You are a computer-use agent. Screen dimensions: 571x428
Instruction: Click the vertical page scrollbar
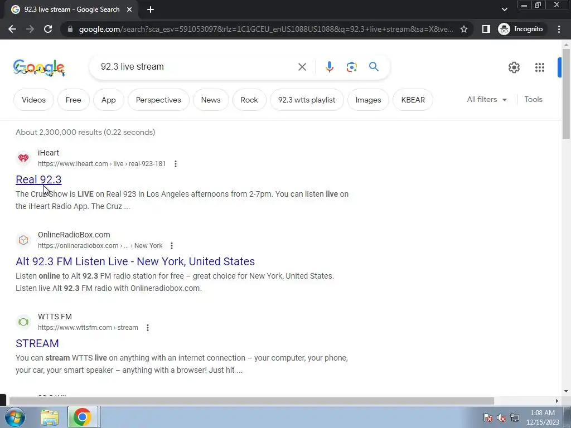(x=566, y=94)
